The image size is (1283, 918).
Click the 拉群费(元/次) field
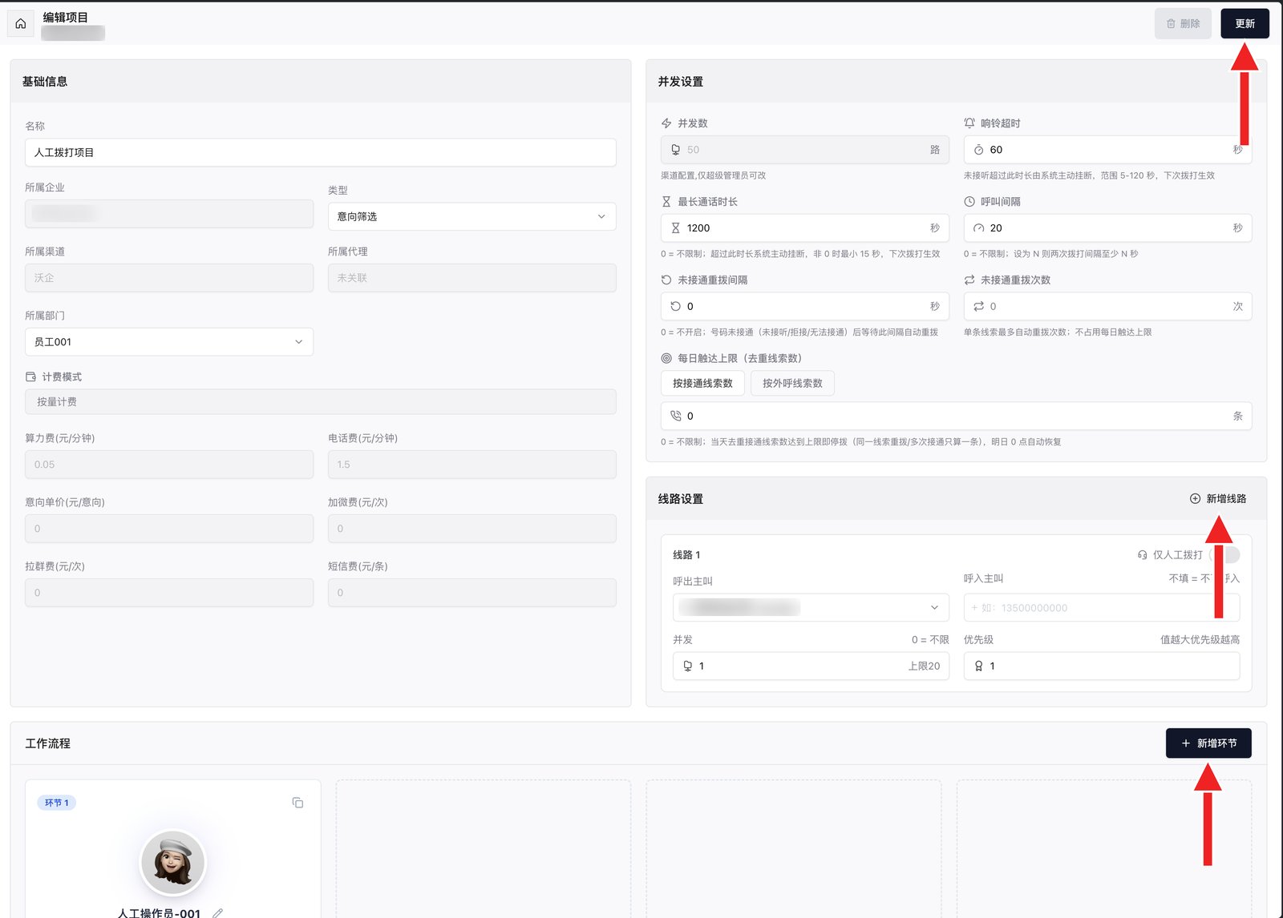click(169, 593)
